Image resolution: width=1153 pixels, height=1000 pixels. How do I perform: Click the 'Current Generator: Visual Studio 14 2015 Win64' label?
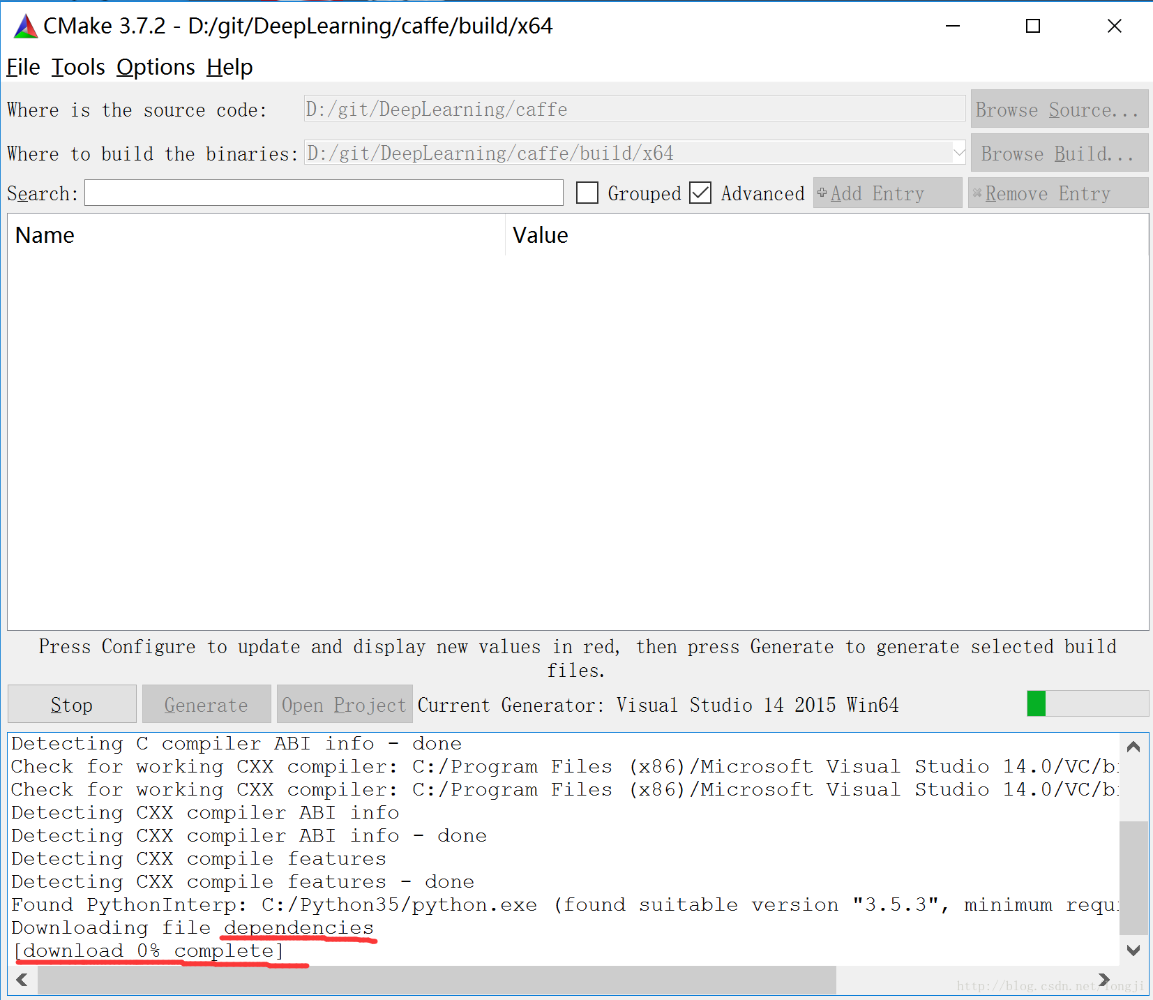[658, 705]
